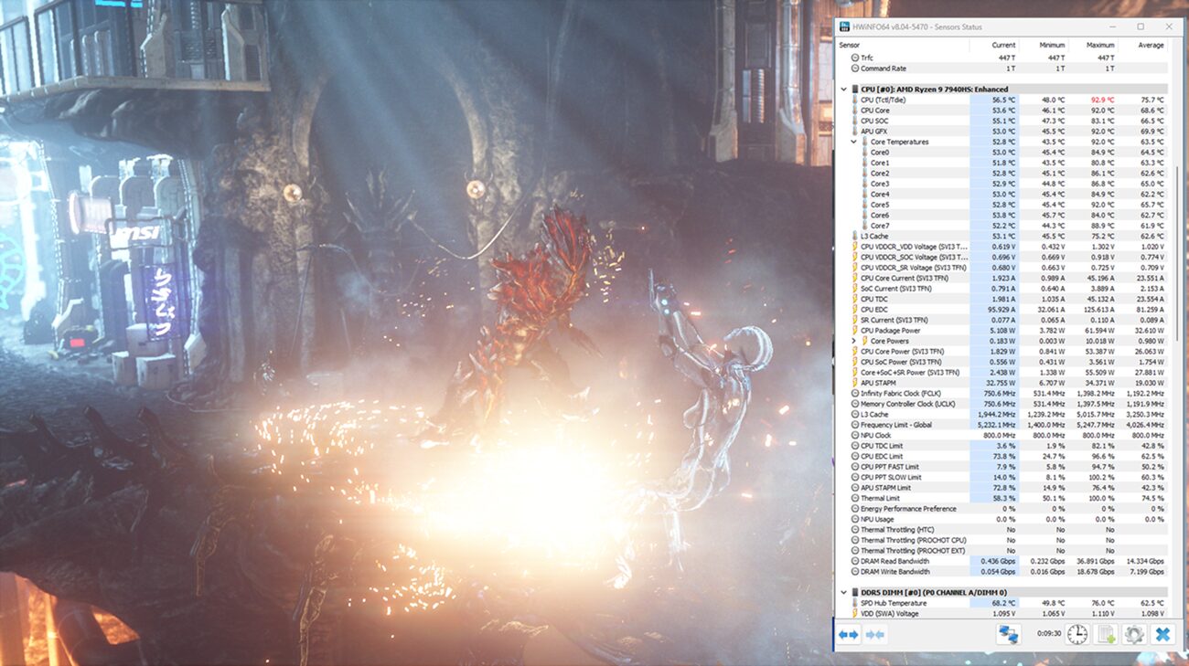The image size is (1189, 666).
Task: Click thermometer icon next to Core0
Action: click(x=864, y=153)
